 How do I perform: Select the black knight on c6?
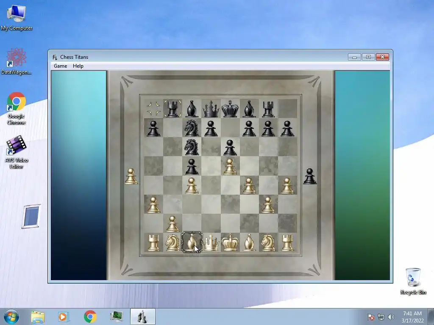pyautogui.click(x=192, y=147)
